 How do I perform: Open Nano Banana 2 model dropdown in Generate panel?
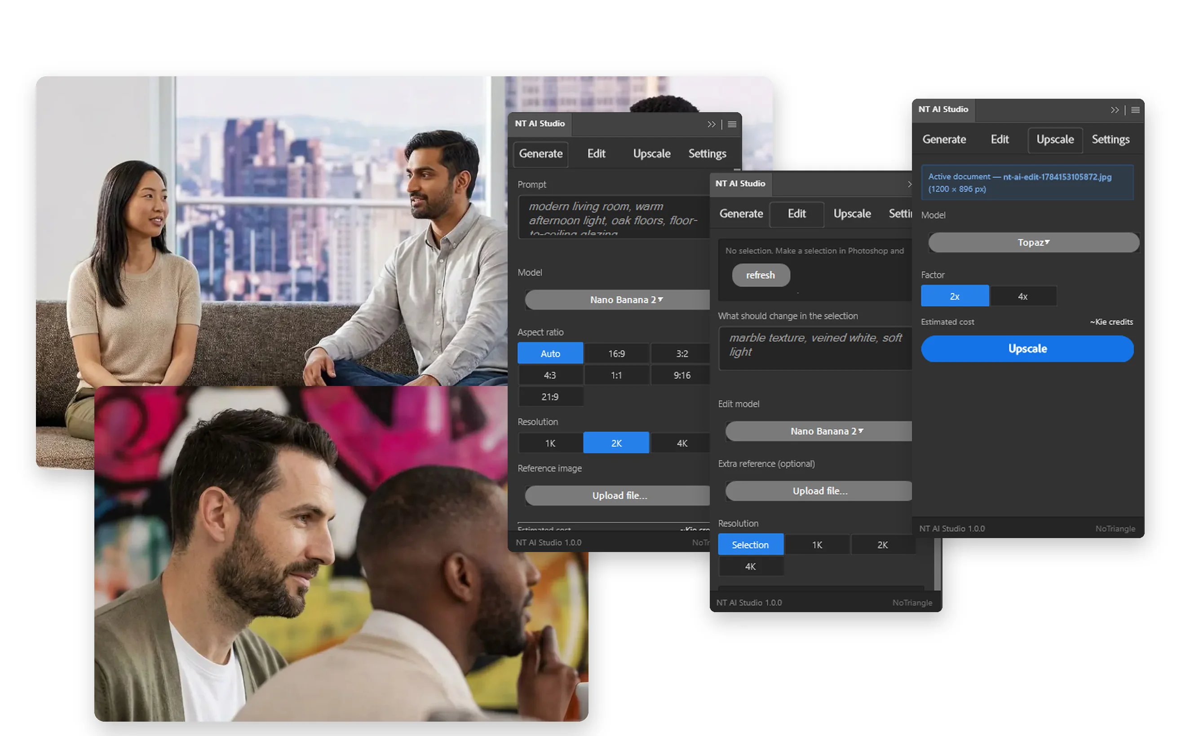coord(618,300)
